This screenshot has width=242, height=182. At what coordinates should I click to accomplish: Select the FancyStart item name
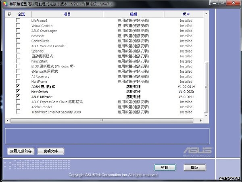(40, 61)
